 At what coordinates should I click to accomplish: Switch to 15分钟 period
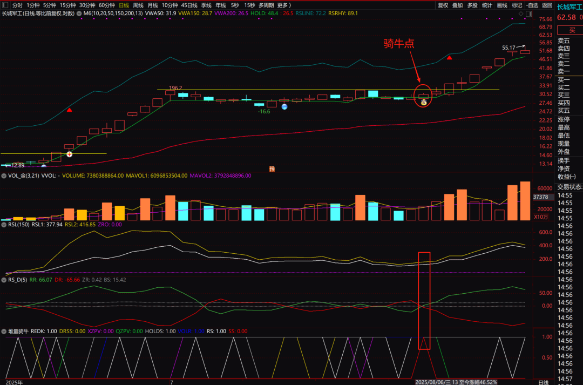[67, 5]
